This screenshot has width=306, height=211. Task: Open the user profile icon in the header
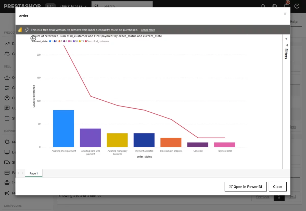click(x=297, y=6)
